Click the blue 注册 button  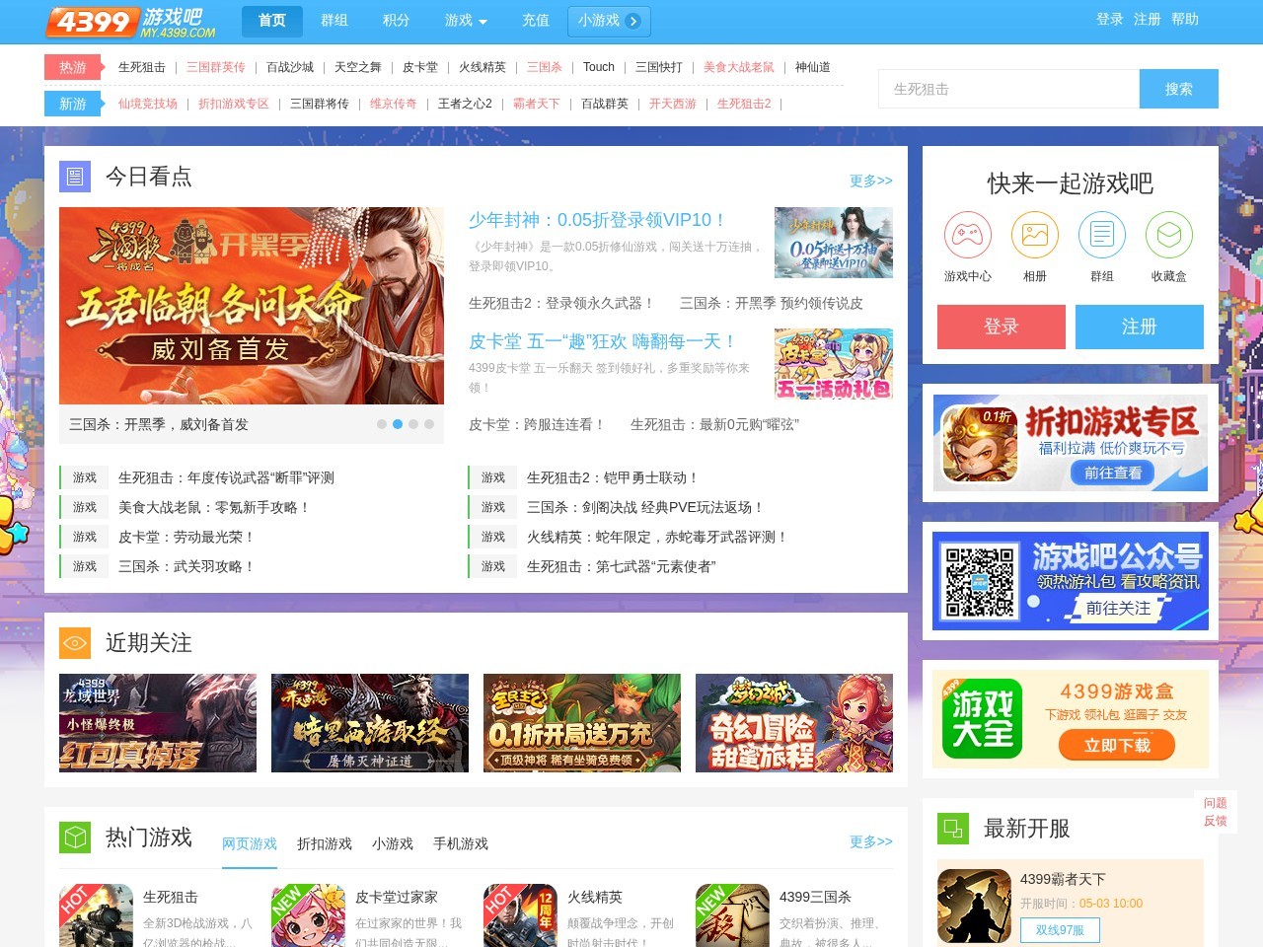[x=1140, y=327]
